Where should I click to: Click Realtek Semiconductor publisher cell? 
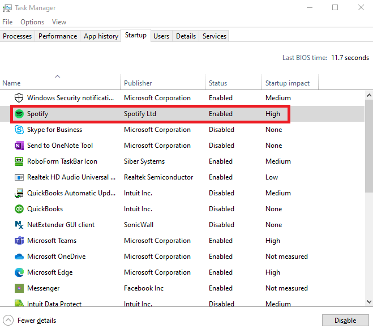click(x=158, y=177)
